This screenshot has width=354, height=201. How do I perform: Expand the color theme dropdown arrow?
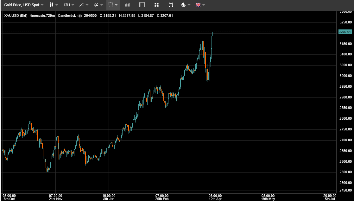(x=189, y=5)
